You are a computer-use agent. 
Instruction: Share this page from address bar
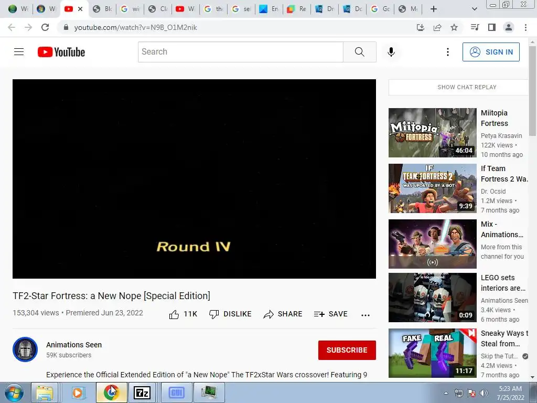point(437,27)
